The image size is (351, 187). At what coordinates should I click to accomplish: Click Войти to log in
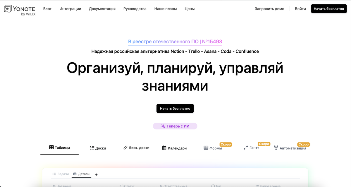(x=300, y=9)
